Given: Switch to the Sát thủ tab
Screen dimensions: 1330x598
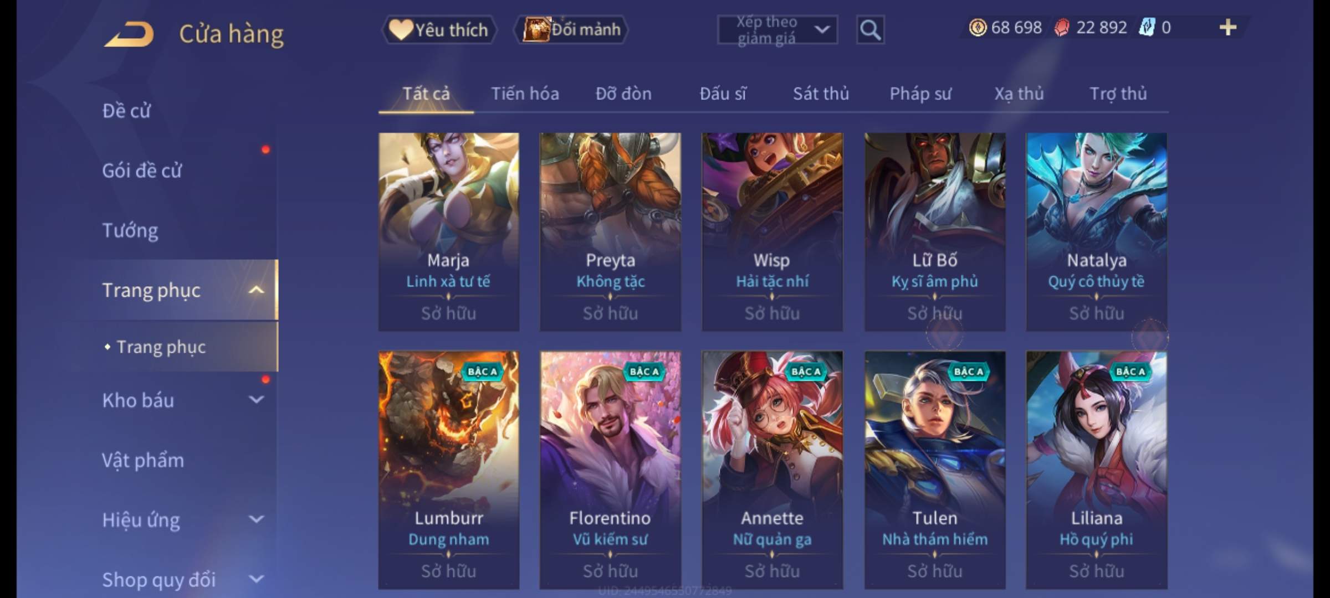Looking at the screenshot, I should tap(821, 94).
